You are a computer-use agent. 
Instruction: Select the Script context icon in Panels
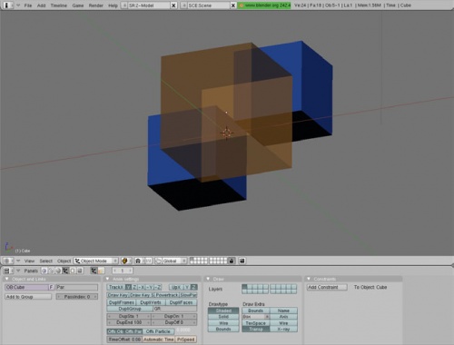point(51,271)
